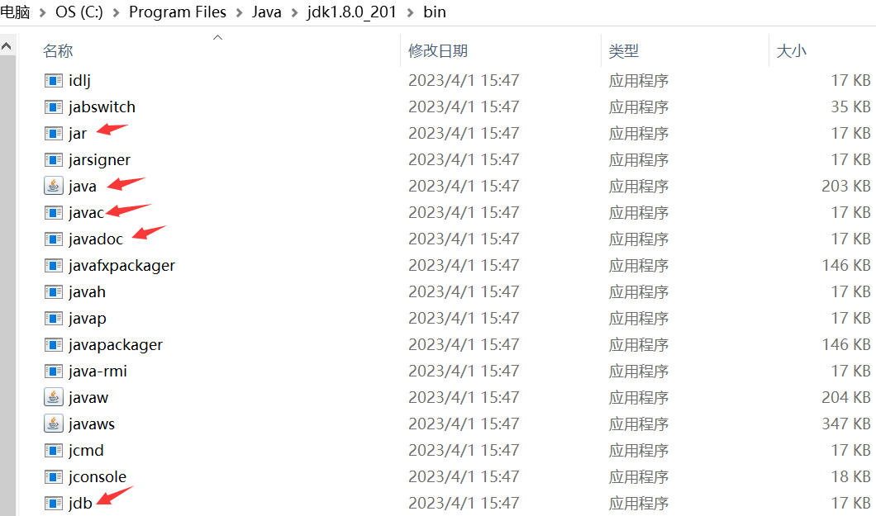The image size is (876, 516).
Task: Go to the OS (C:) breadcrumb
Action: pos(79,12)
